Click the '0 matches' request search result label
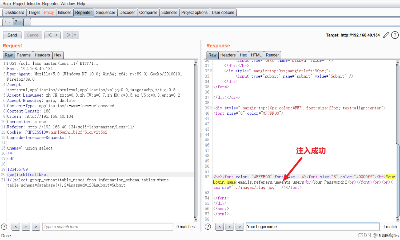 [x=186, y=227]
